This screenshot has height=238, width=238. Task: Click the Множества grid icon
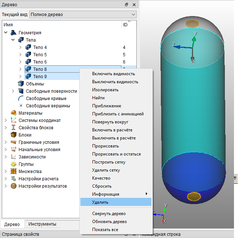[x=14, y=171]
